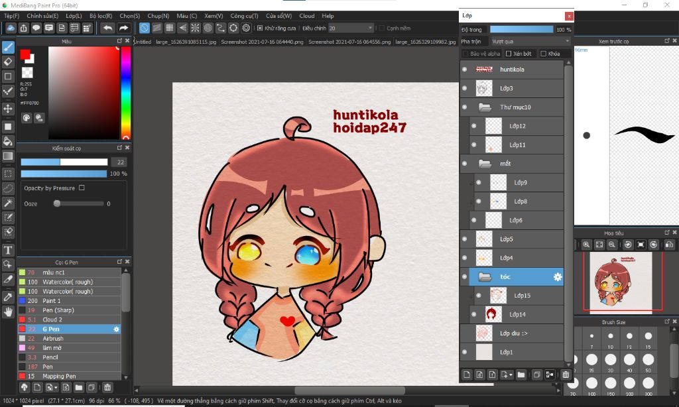Hide the Lớp3 layer
The height and width of the screenshot is (407, 679).
[465, 88]
